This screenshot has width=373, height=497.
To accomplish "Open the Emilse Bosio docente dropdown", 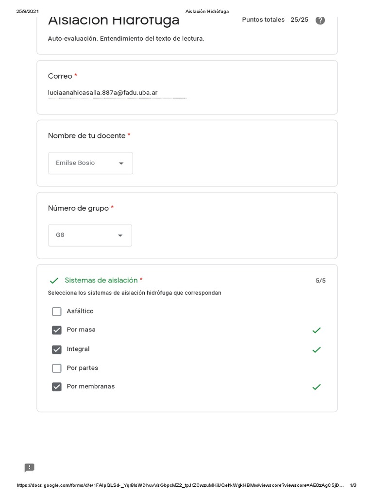I will click(90, 163).
